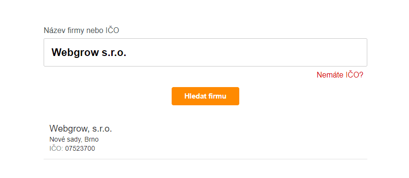The image size is (409, 178).
Task: Place cursor in the 'Webgrow s.r.o.' typed text
Action: [89, 52]
